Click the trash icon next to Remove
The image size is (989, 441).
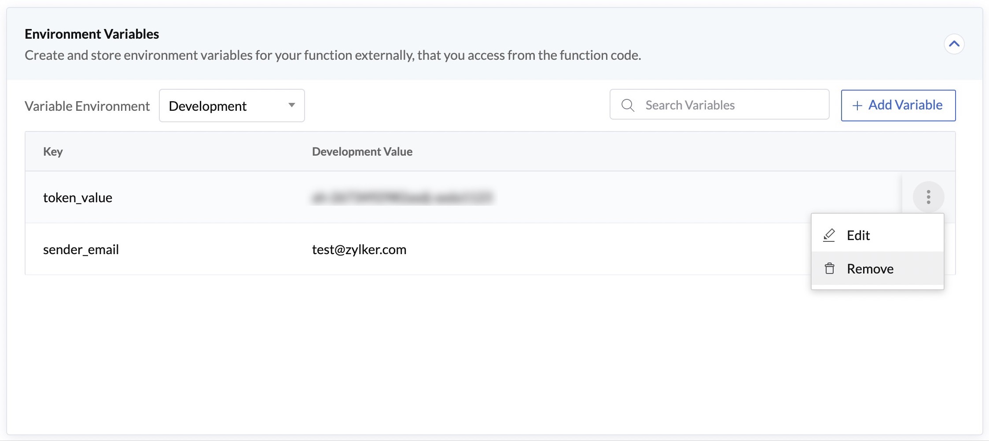point(830,269)
